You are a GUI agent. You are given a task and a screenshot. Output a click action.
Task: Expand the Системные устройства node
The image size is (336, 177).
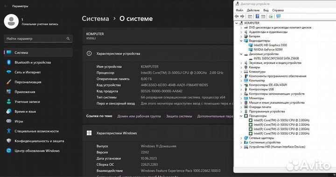pyautogui.click(x=241, y=143)
